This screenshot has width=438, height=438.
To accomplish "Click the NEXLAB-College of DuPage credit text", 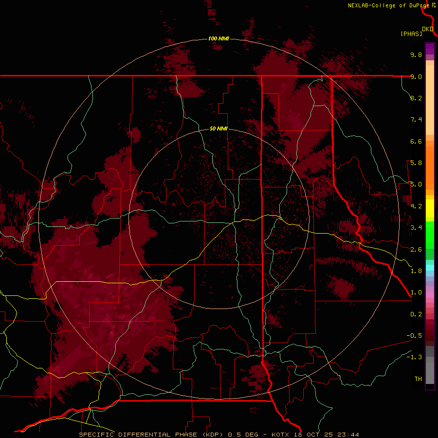I will (388, 5).
